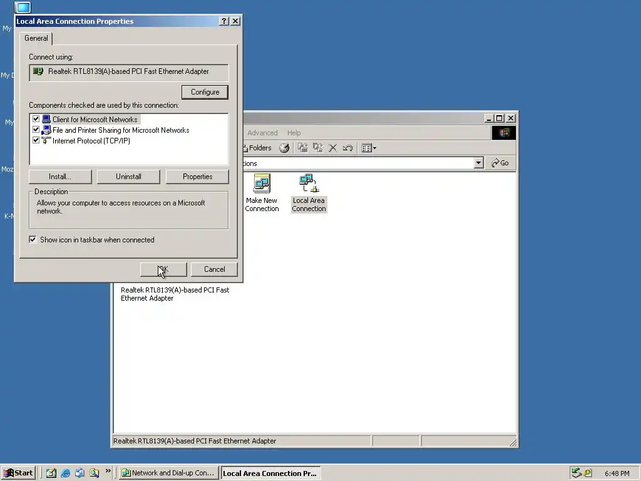The width and height of the screenshot is (641, 481).
Task: Open the Start menu
Action: [18, 473]
